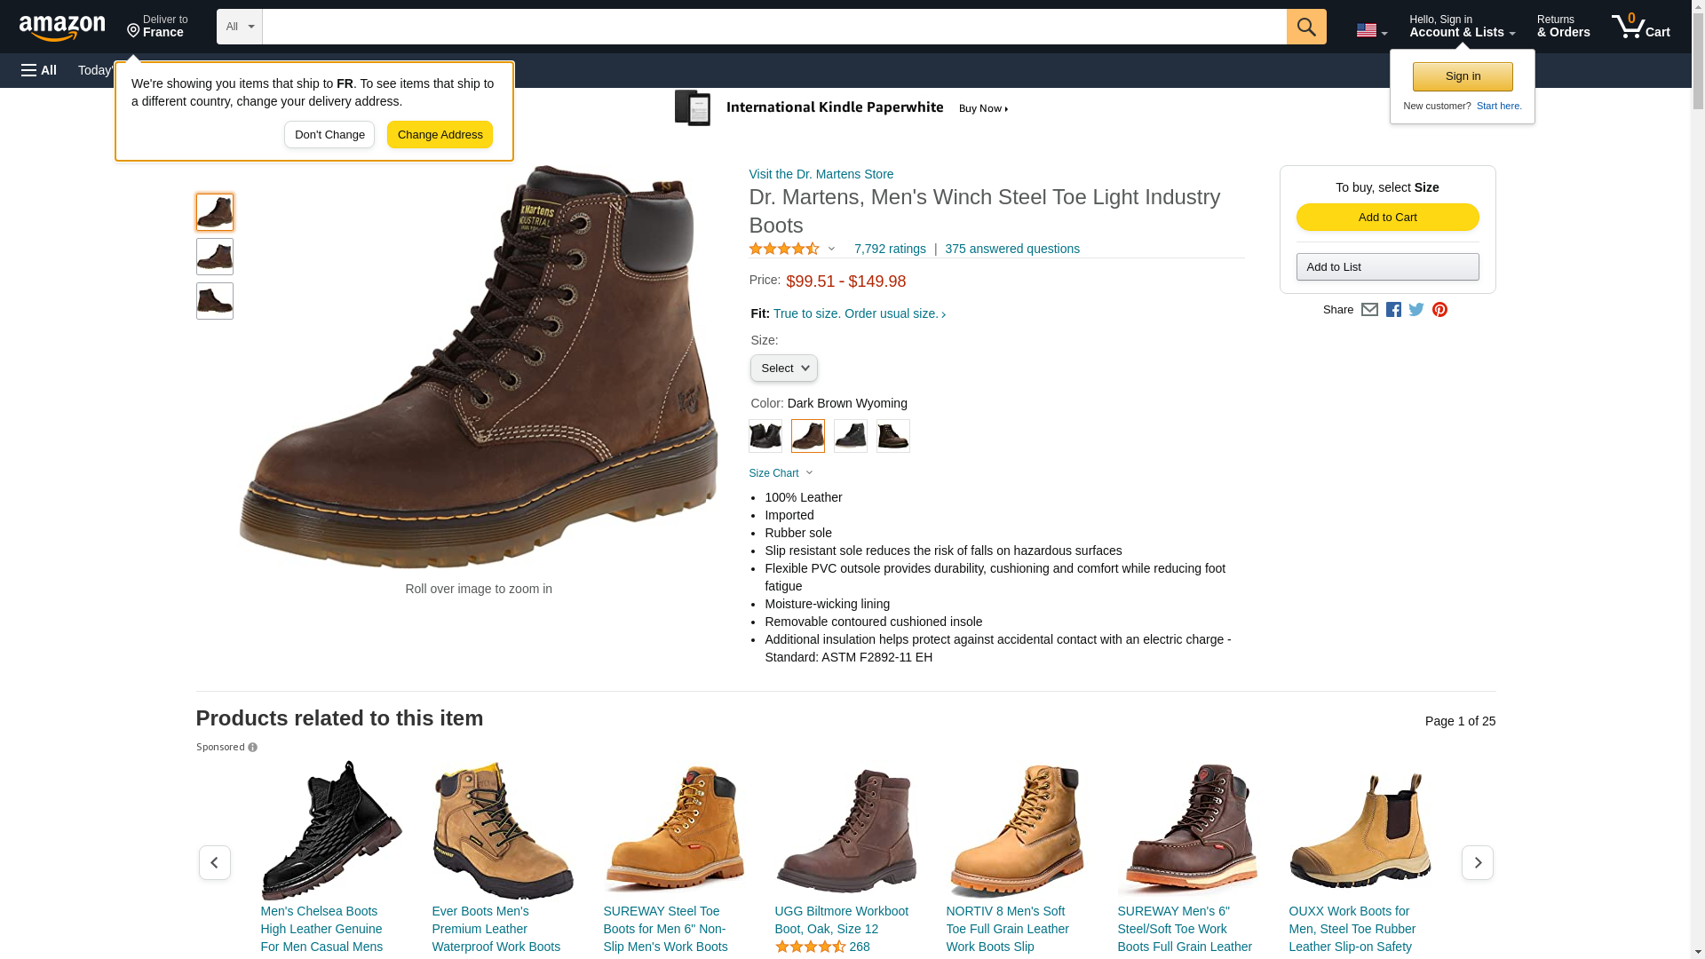Open the country flag language selector
Image resolution: width=1705 pixels, height=959 pixels.
(x=1371, y=31)
